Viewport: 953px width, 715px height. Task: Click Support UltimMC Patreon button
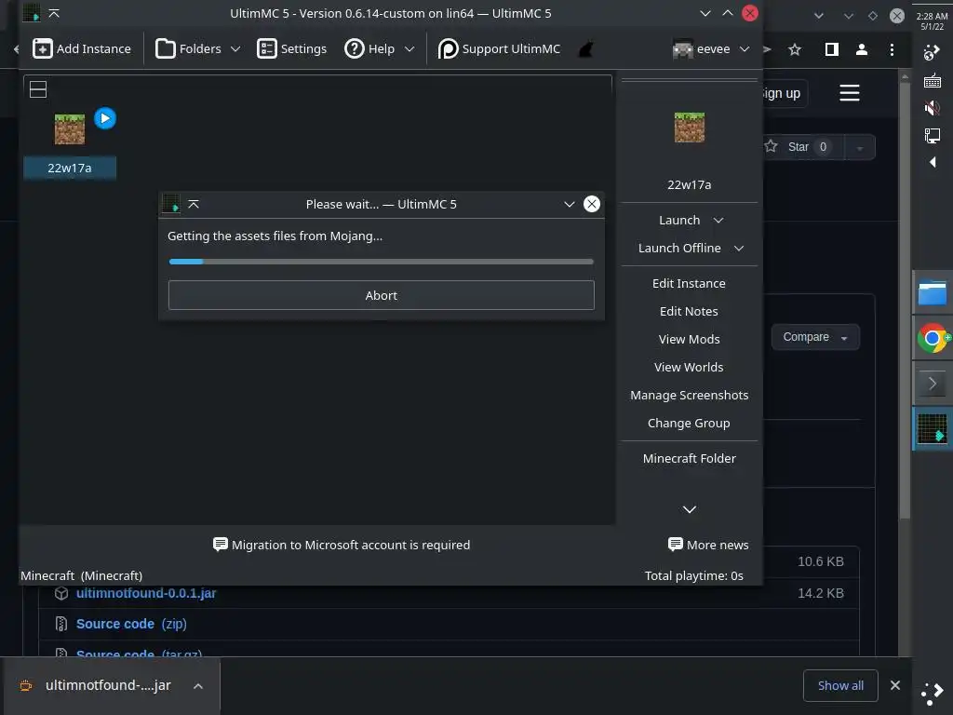pos(499,48)
